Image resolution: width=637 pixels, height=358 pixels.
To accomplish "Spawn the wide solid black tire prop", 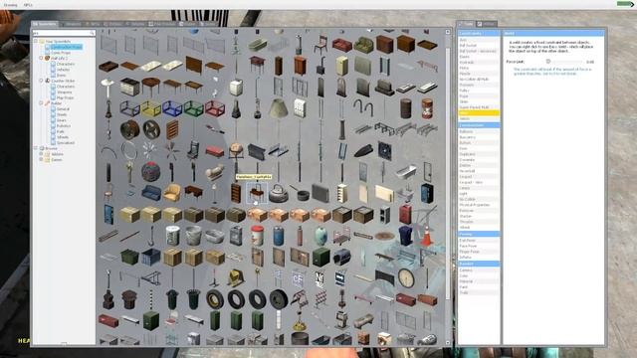I will click(279, 299).
